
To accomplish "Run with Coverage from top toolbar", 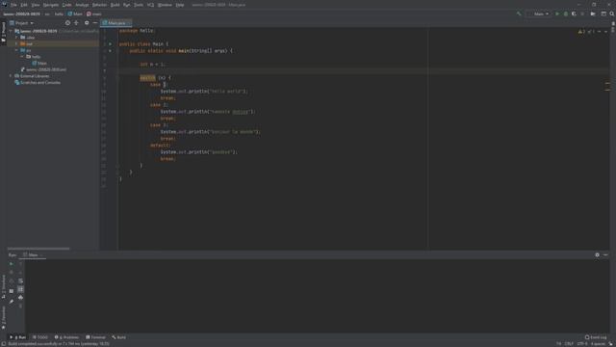I will coord(574,13).
